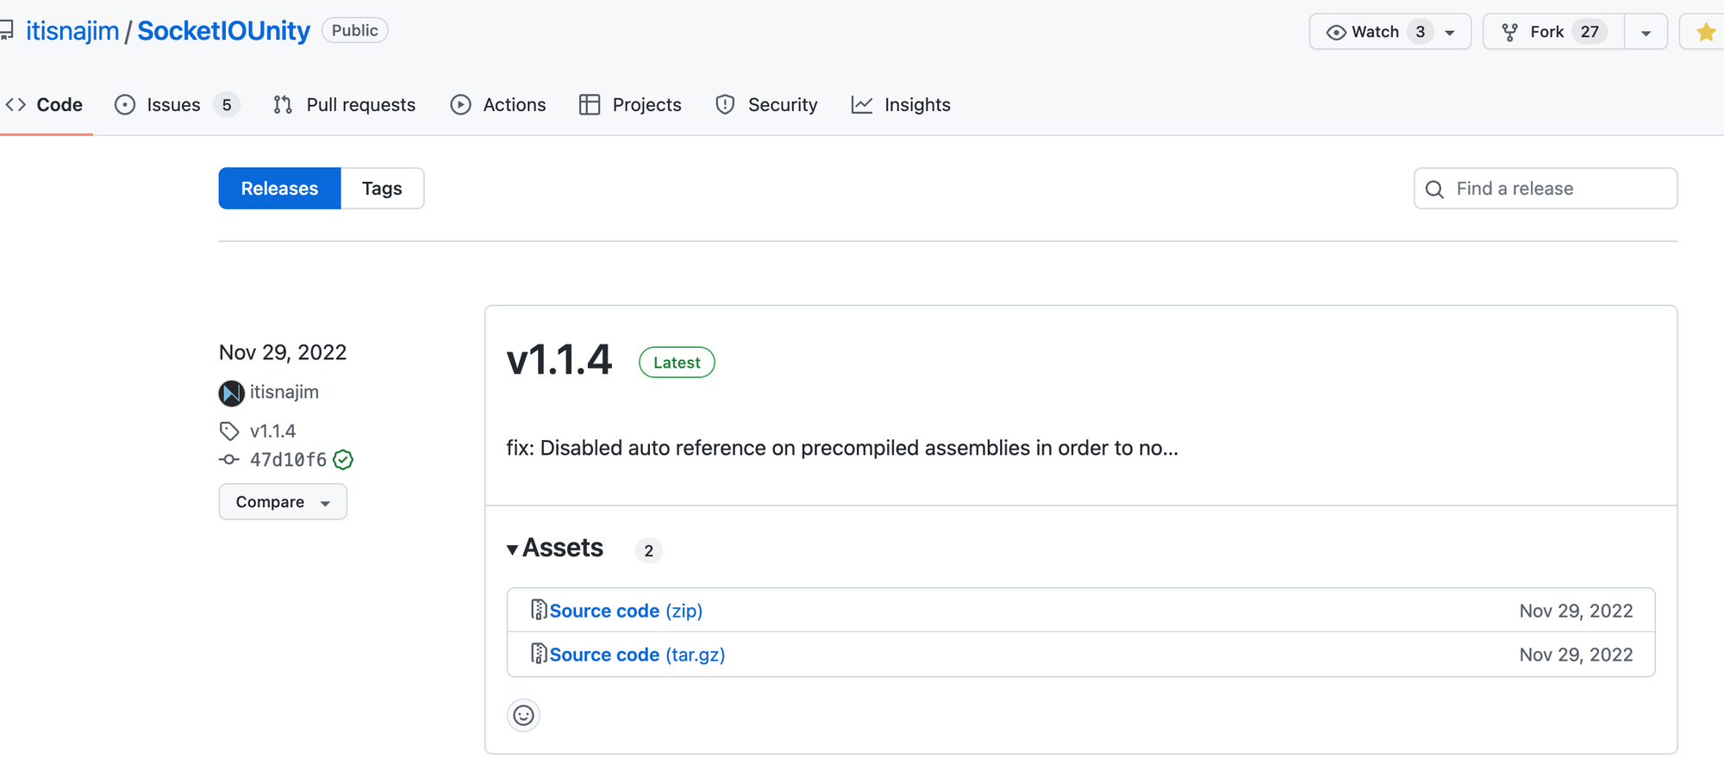
Task: Click the Pull requests branch icon
Action: 283,105
